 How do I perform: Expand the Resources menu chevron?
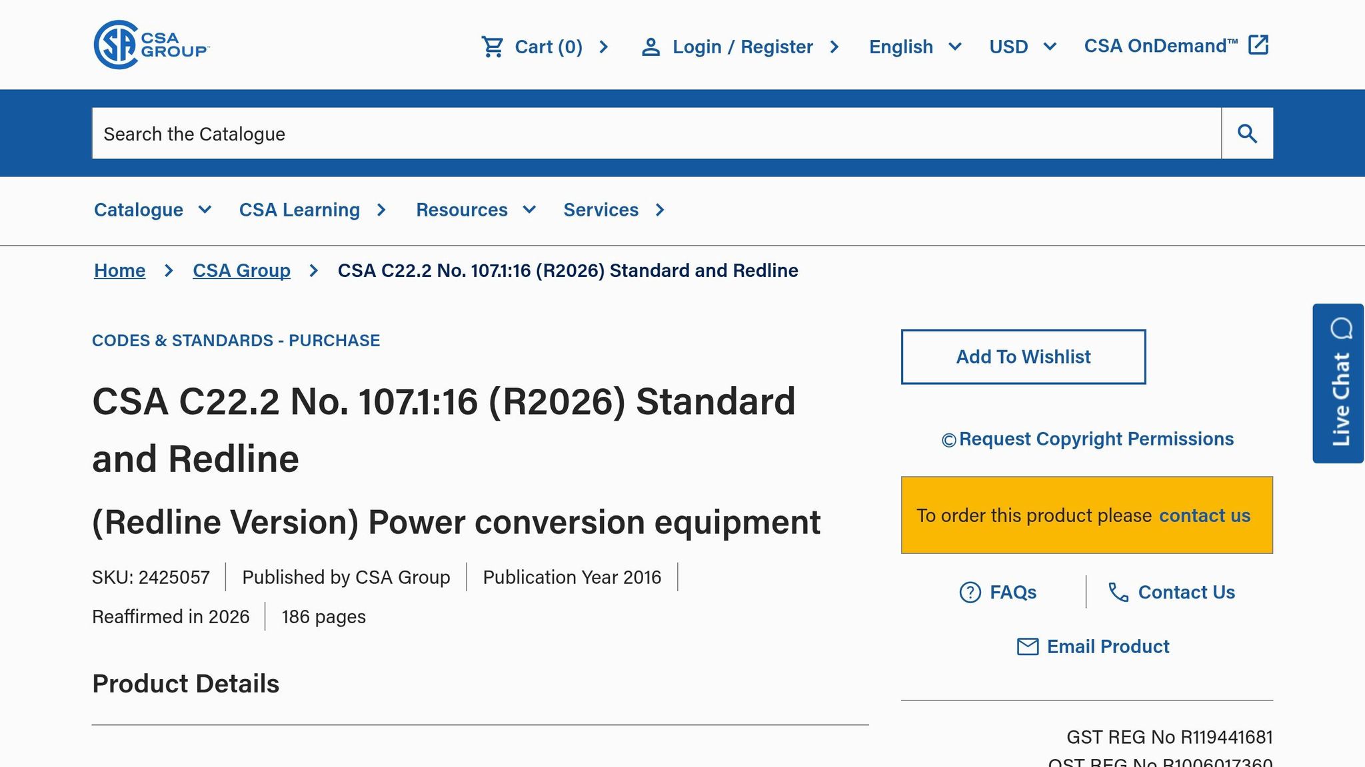tap(529, 210)
